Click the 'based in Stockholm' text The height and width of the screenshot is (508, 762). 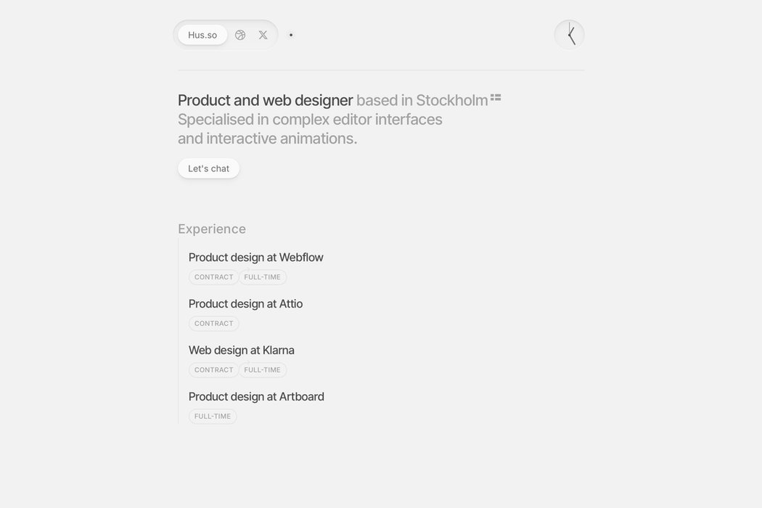tap(422, 100)
